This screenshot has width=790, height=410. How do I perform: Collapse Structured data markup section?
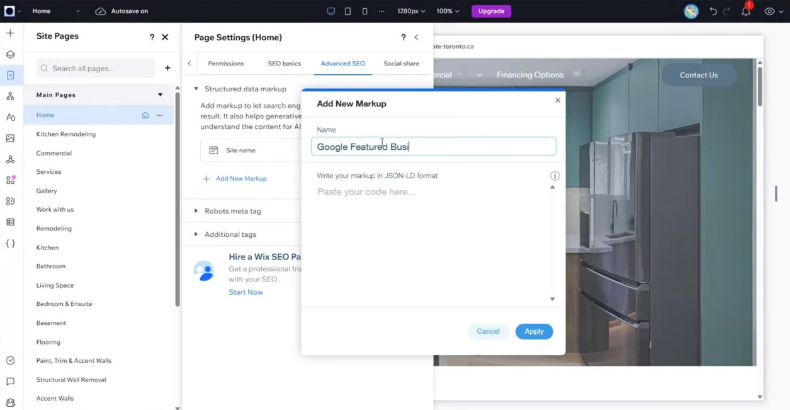click(196, 89)
